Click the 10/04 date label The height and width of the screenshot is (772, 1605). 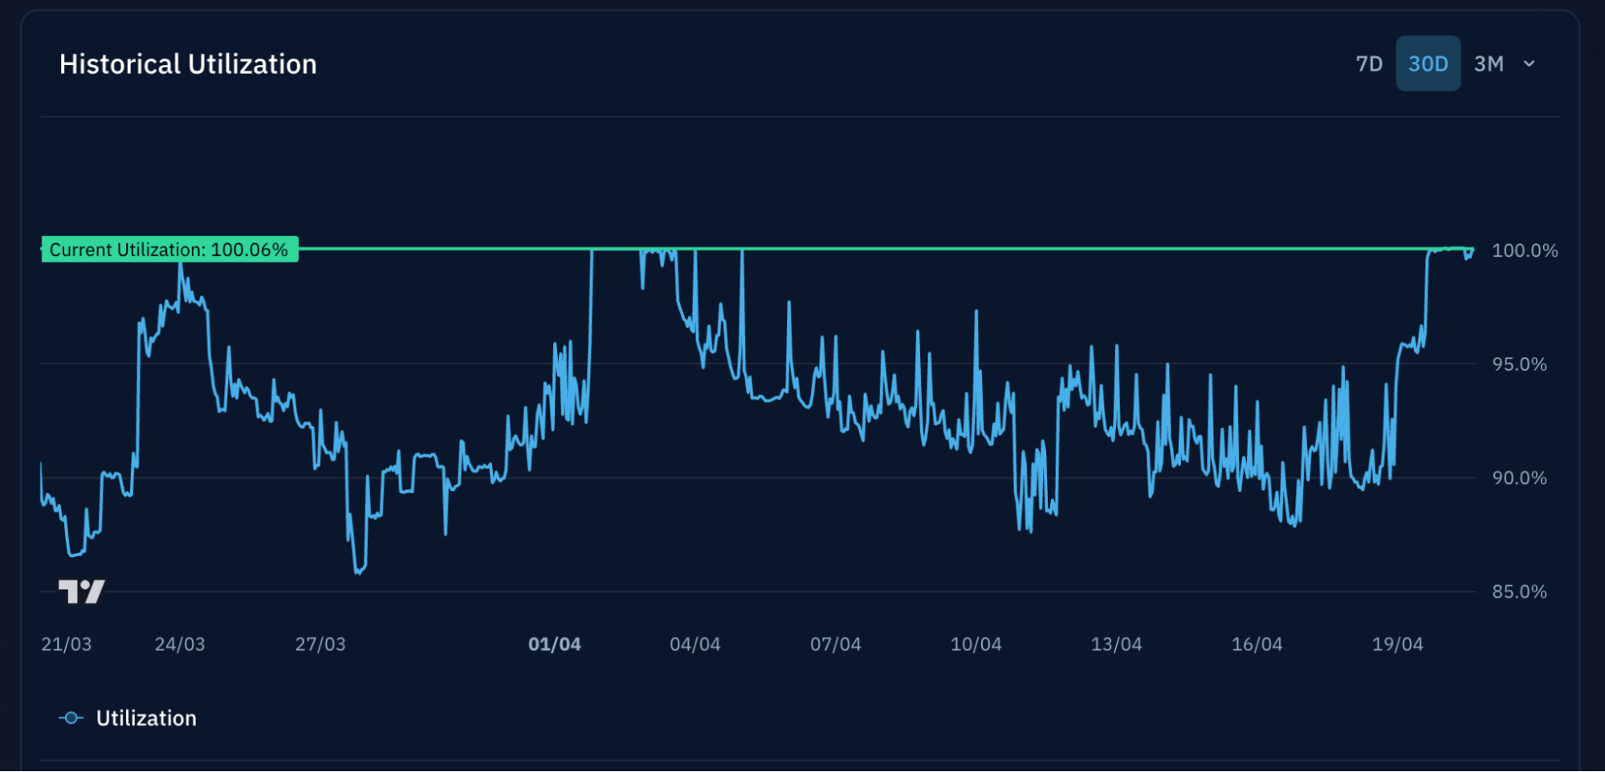976,644
